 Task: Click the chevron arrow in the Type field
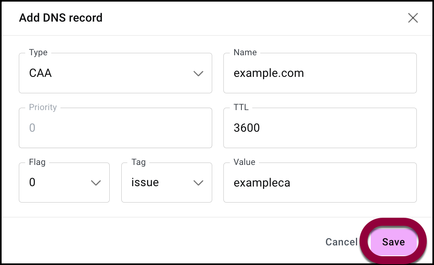199,74
